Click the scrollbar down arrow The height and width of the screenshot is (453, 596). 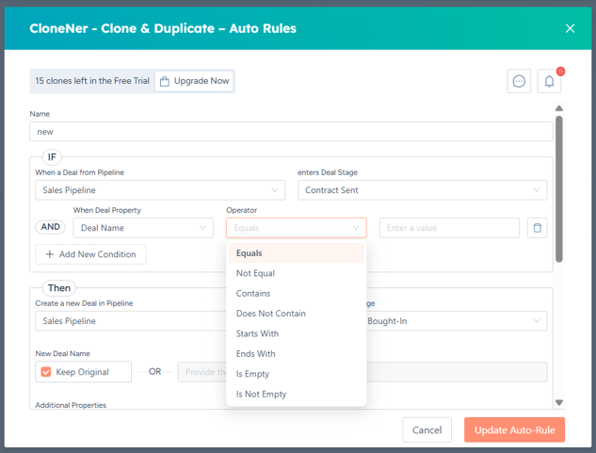(558, 402)
